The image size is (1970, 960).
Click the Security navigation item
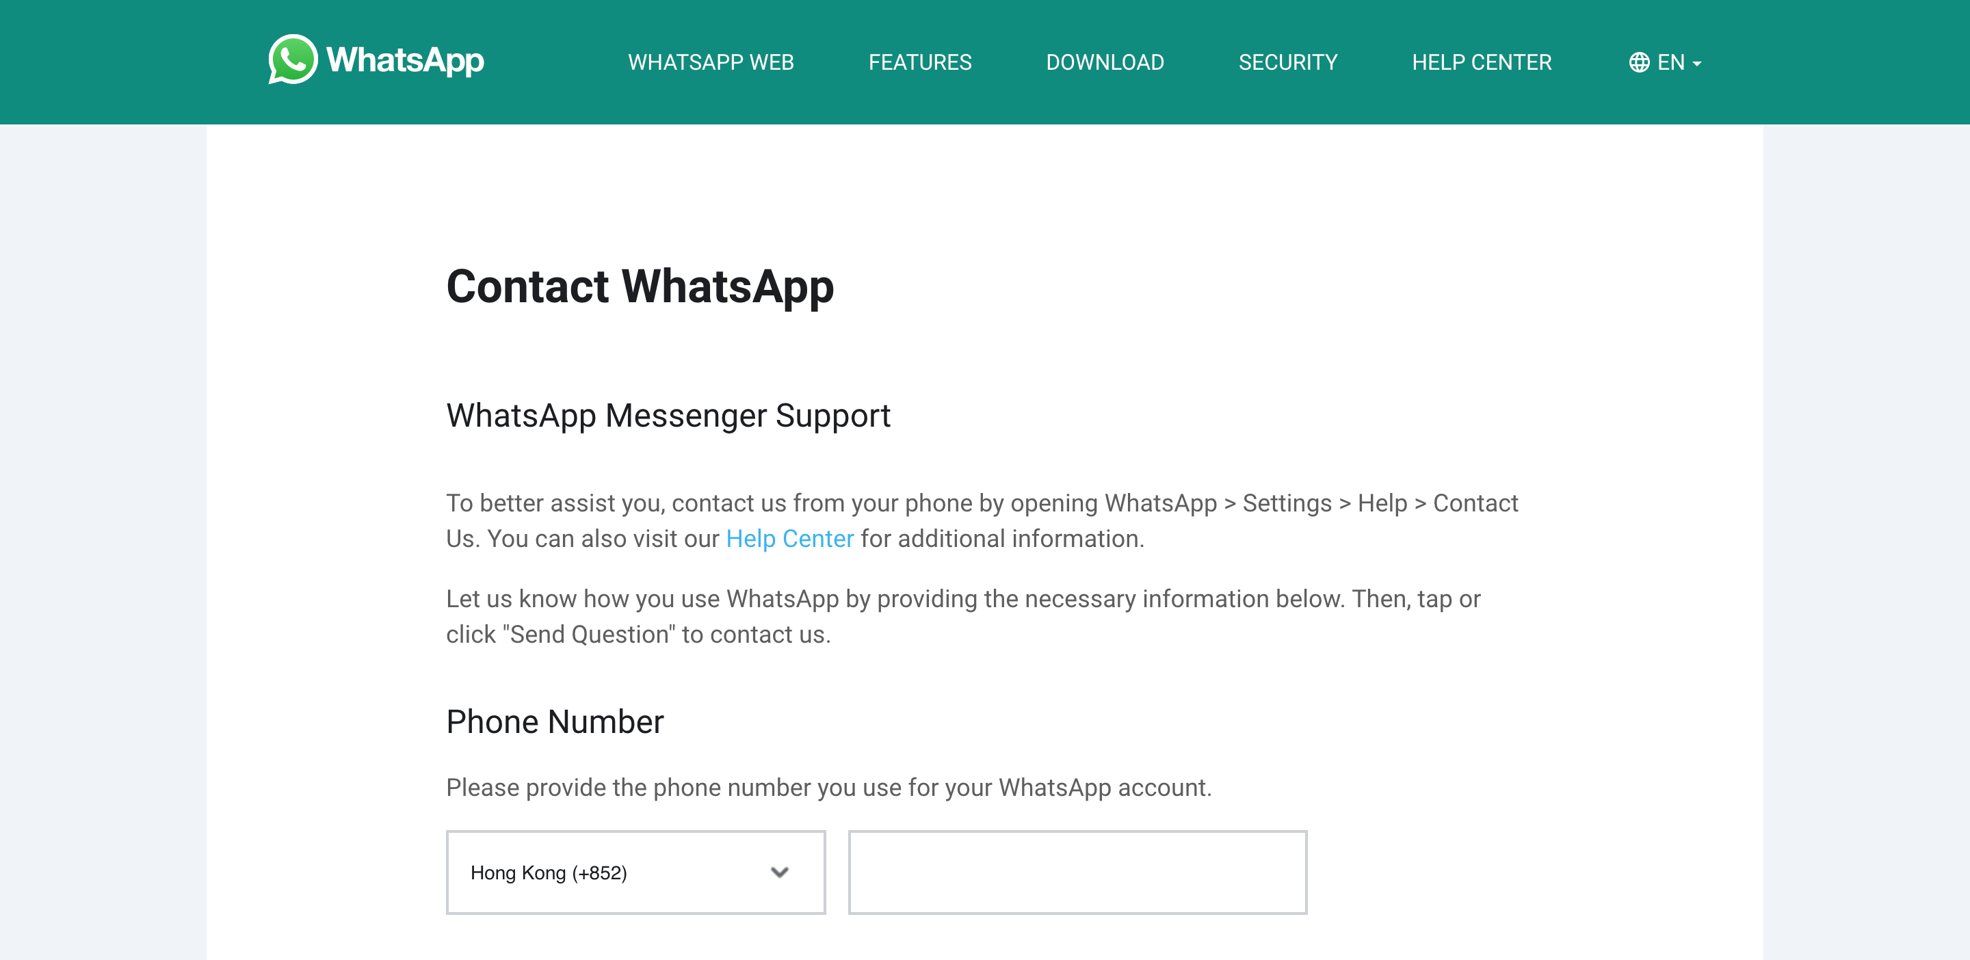tap(1288, 62)
